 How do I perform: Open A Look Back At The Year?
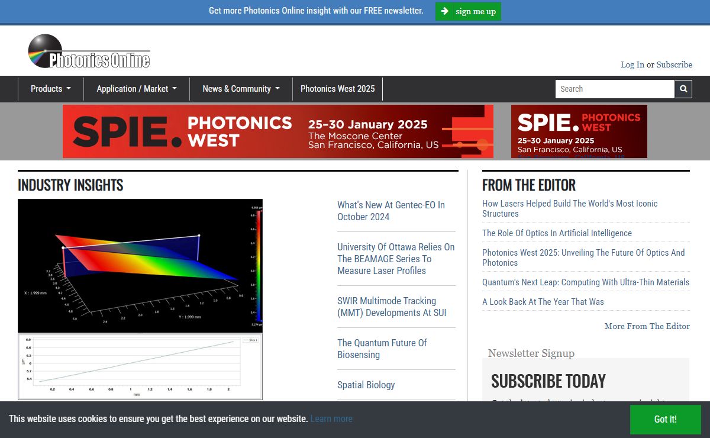543,302
